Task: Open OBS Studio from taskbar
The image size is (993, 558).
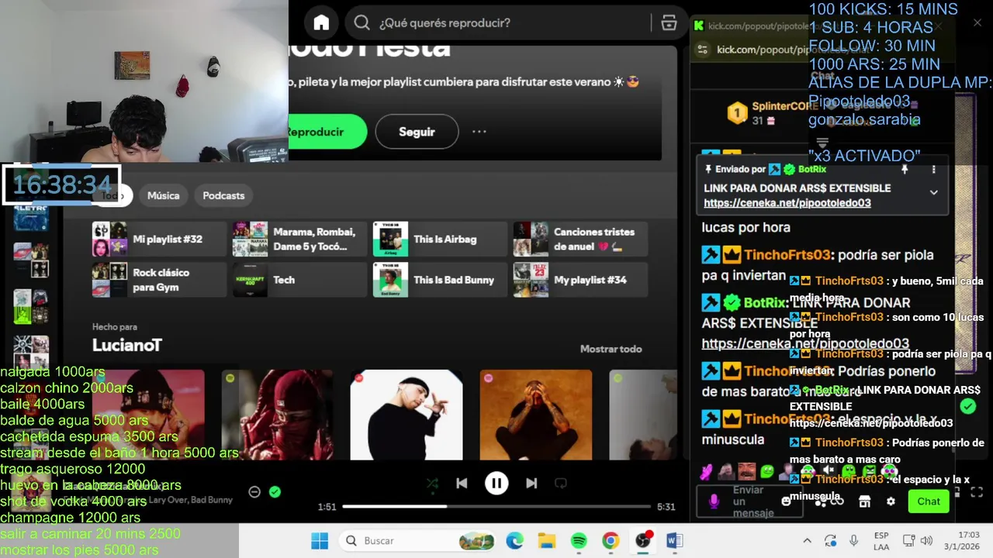Action: coord(642,541)
